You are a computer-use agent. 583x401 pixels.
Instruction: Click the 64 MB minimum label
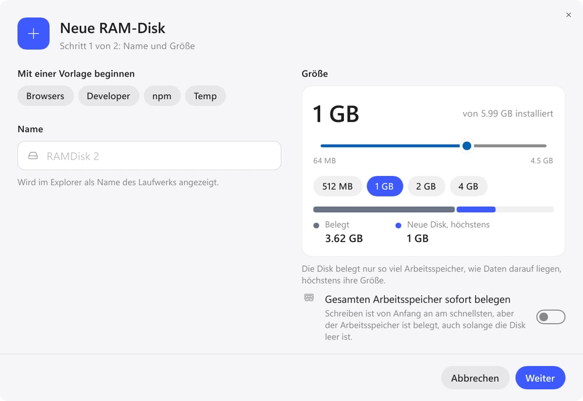[x=325, y=160]
